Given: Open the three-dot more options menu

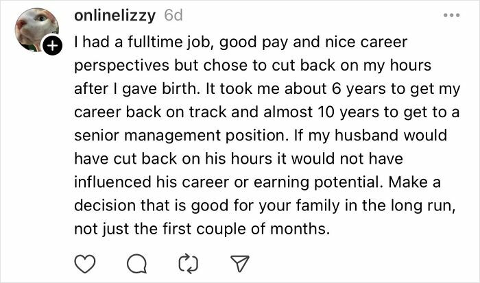Looking at the screenshot, I should coord(450,14).
